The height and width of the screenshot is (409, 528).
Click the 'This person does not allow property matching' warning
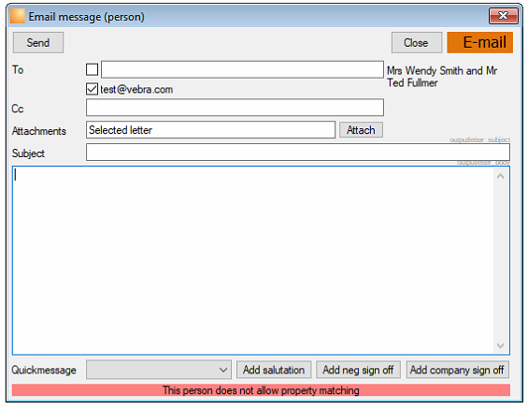coord(261,390)
